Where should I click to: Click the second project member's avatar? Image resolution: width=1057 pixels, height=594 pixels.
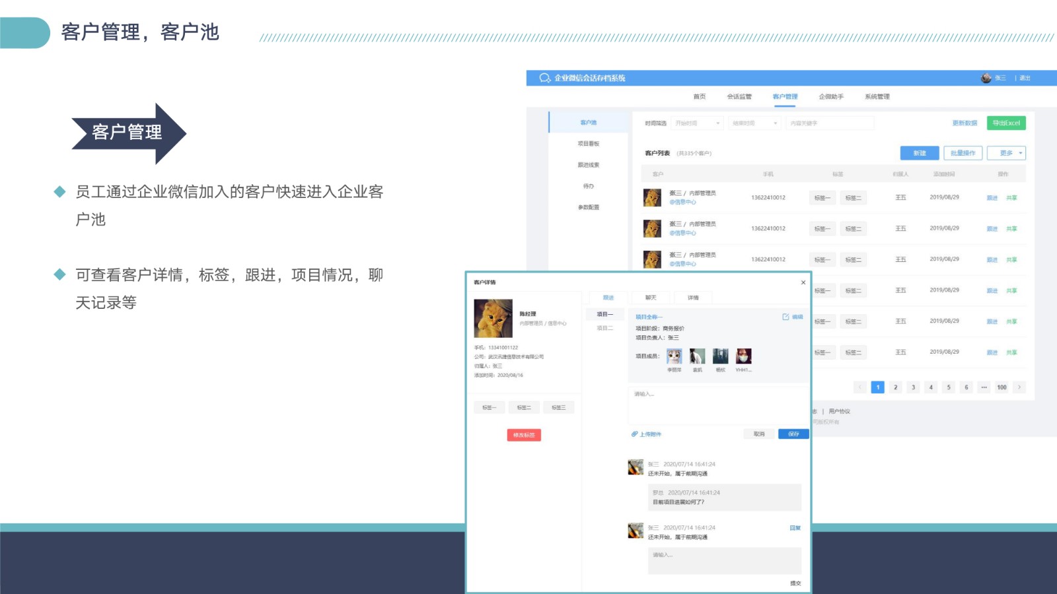click(x=698, y=357)
